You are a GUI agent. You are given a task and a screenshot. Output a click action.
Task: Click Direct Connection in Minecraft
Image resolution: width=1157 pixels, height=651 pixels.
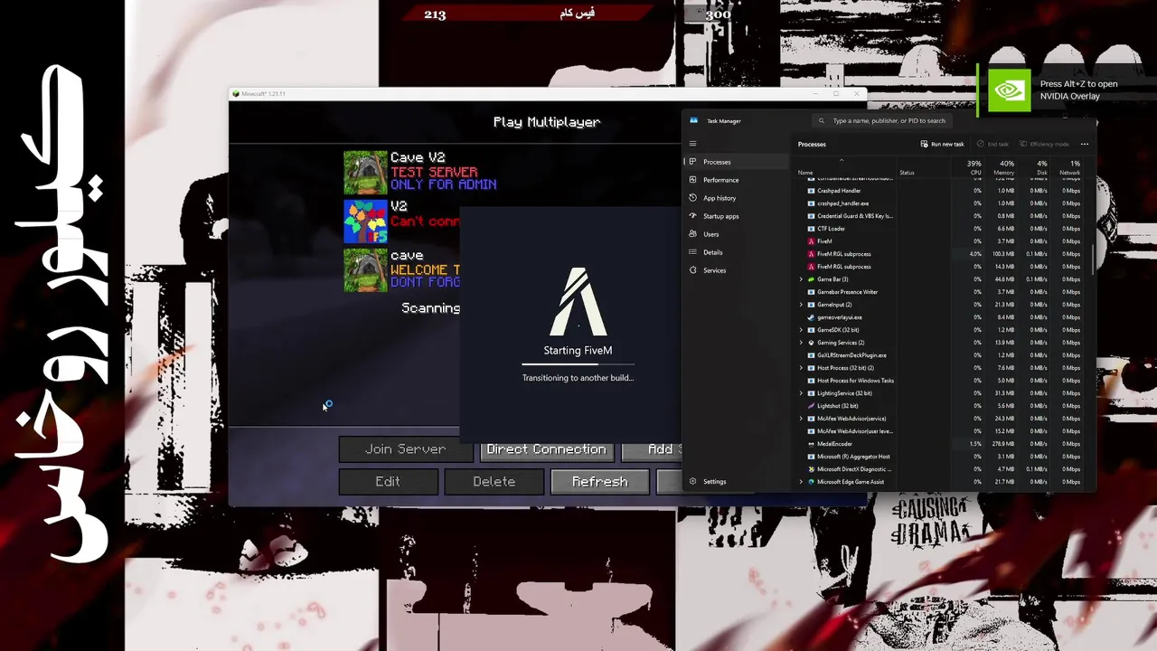[546, 449]
